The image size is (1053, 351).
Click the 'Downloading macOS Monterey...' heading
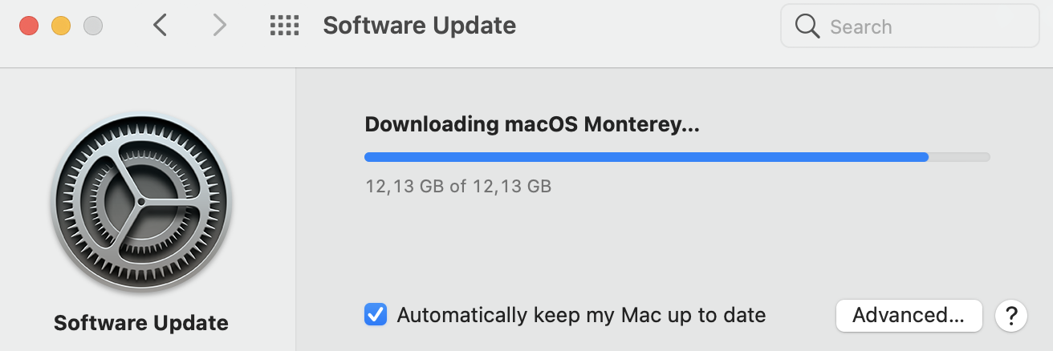click(x=532, y=125)
